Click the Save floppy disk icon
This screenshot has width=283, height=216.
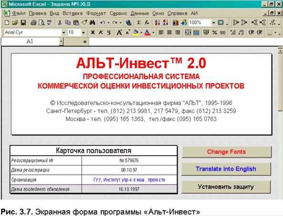[23, 23]
